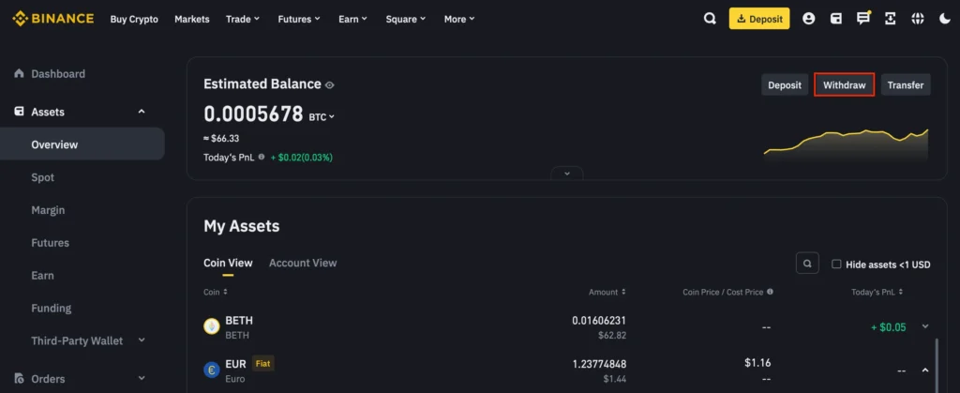Image resolution: width=960 pixels, height=393 pixels.
Task: Switch to Coin View tab
Action: click(x=228, y=264)
